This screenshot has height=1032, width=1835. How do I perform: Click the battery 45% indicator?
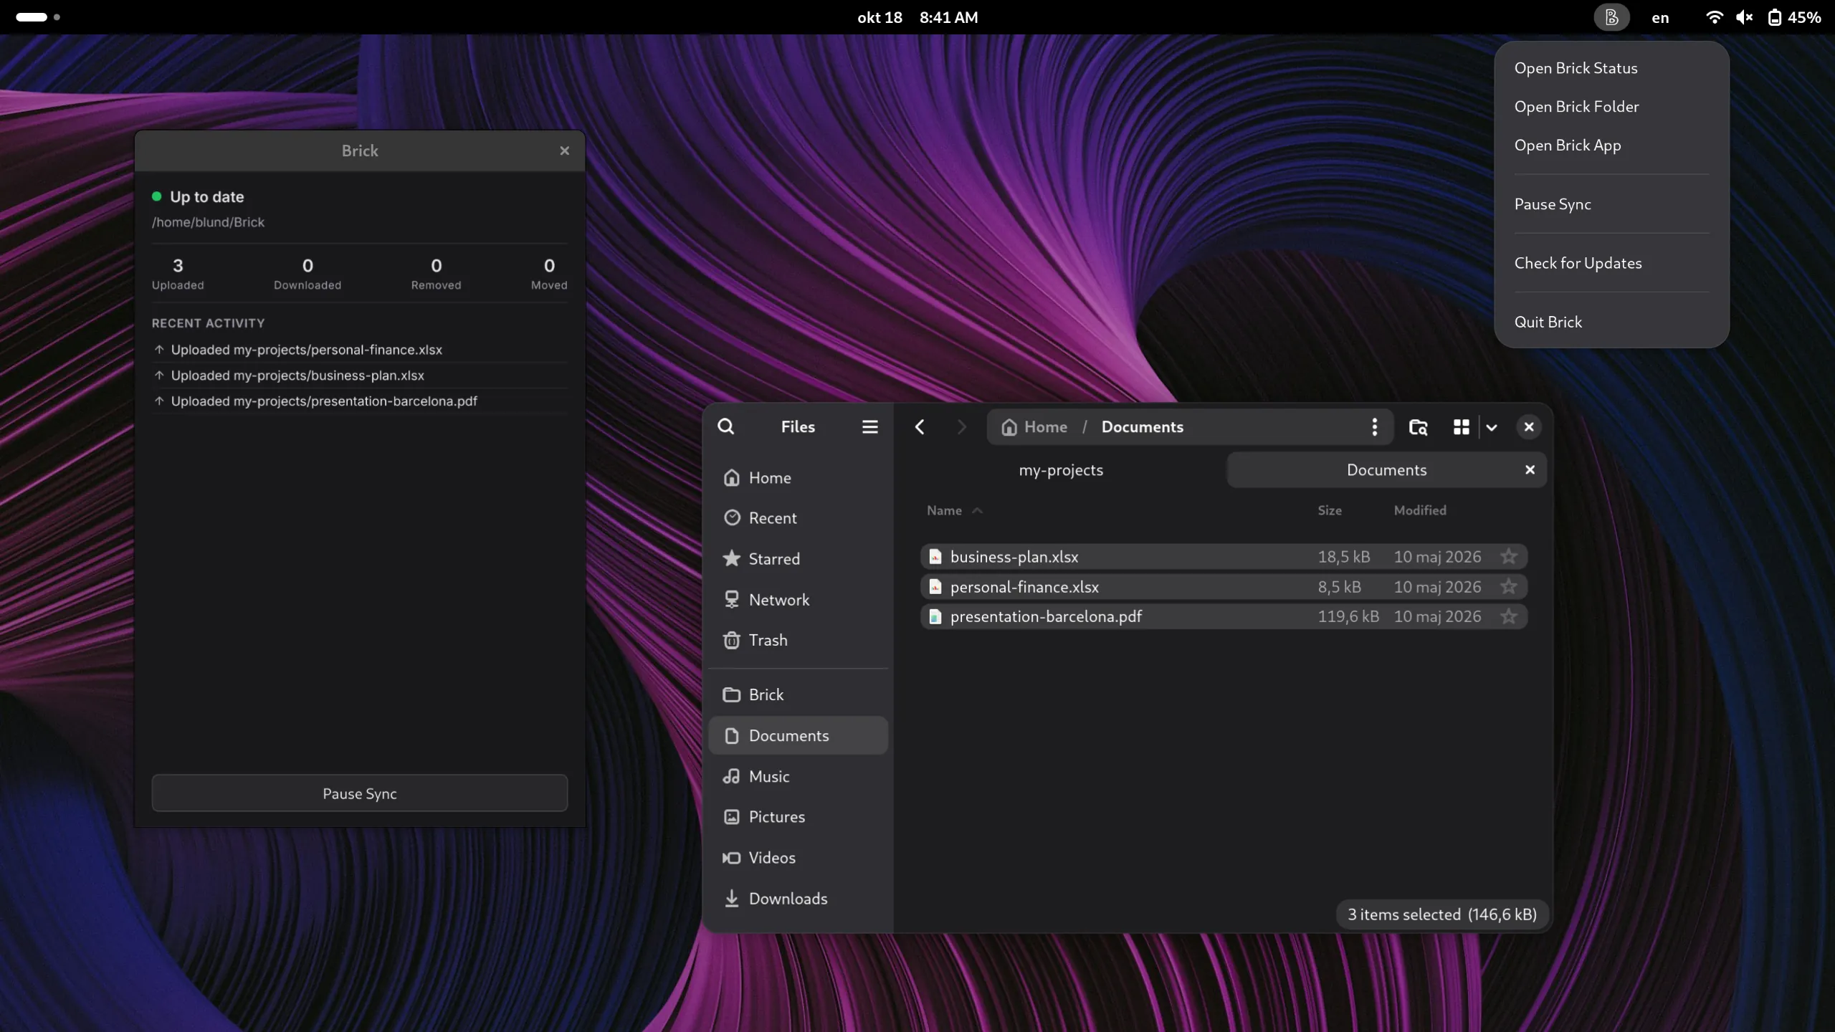coord(1794,17)
